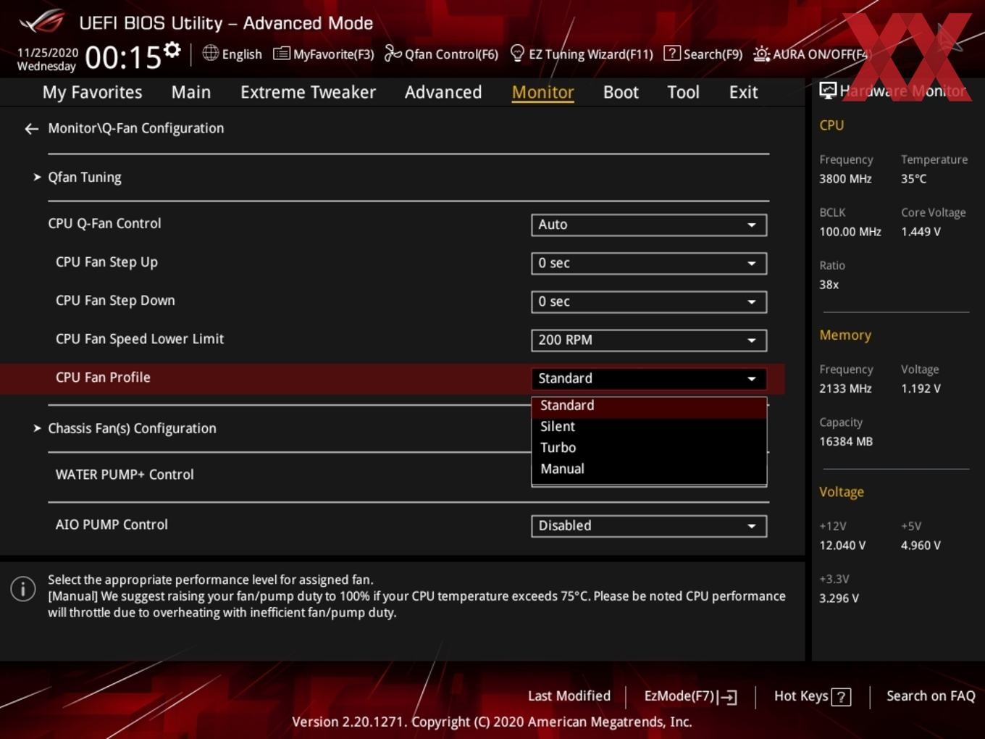Image resolution: width=985 pixels, height=739 pixels.
Task: Open the Extreme Tweaker tab
Action: point(308,92)
